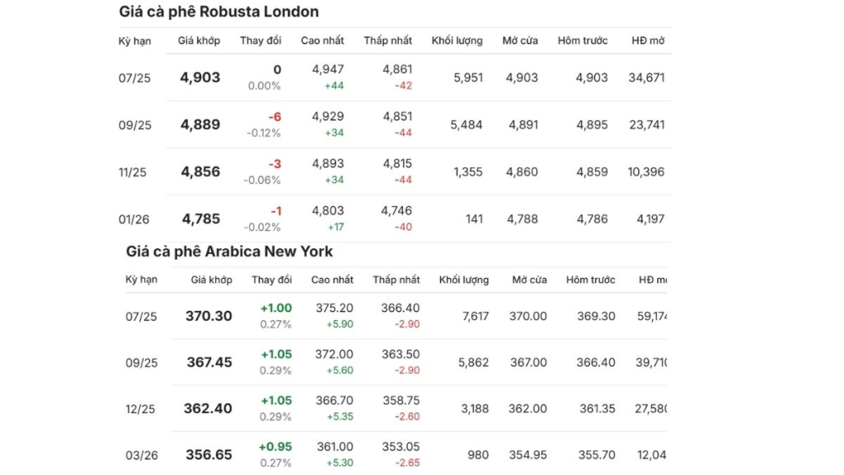Click the Arabica New York table title

click(x=229, y=251)
